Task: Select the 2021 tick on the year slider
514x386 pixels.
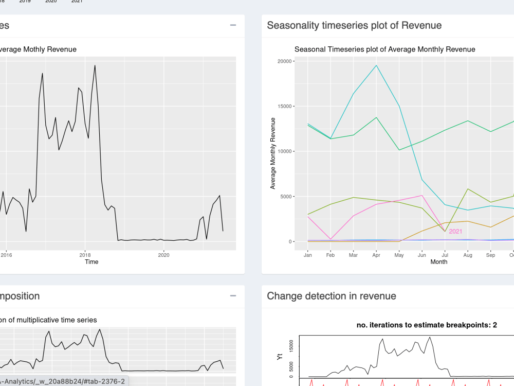Action: 77,2
